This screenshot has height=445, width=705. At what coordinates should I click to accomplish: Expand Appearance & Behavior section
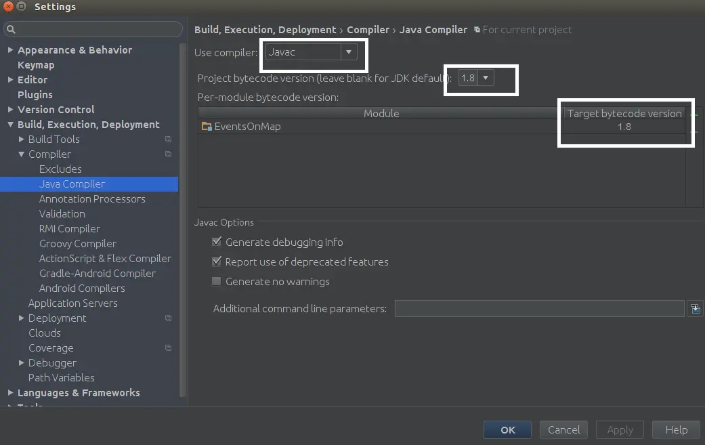10,50
